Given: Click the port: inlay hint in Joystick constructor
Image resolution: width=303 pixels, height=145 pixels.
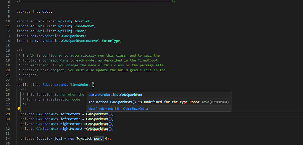Looking at the screenshot, I should point(99,139).
